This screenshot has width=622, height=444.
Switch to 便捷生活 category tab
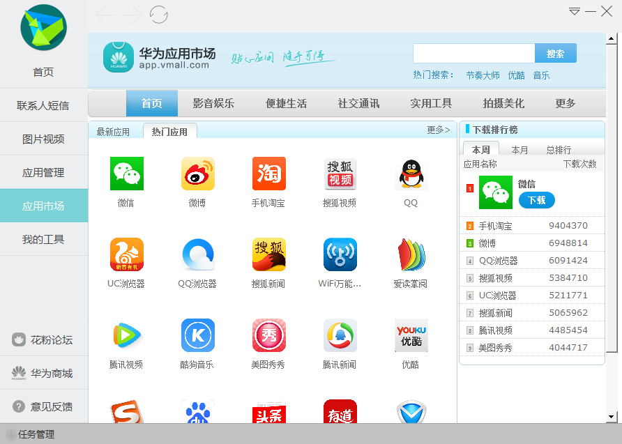pyautogui.click(x=286, y=103)
